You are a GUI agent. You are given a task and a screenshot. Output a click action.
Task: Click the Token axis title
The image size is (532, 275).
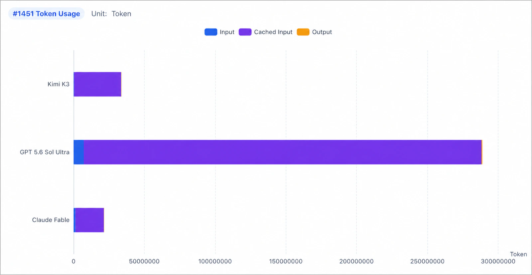pos(518,254)
